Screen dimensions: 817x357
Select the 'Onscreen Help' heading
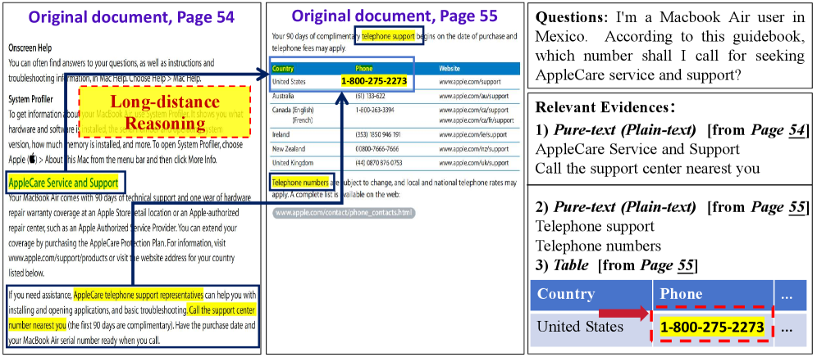click(x=30, y=47)
